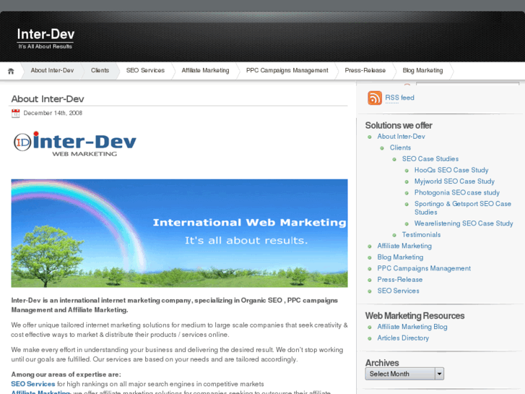Open Clients link in sidebar
The image size is (525, 394).
(x=400, y=147)
